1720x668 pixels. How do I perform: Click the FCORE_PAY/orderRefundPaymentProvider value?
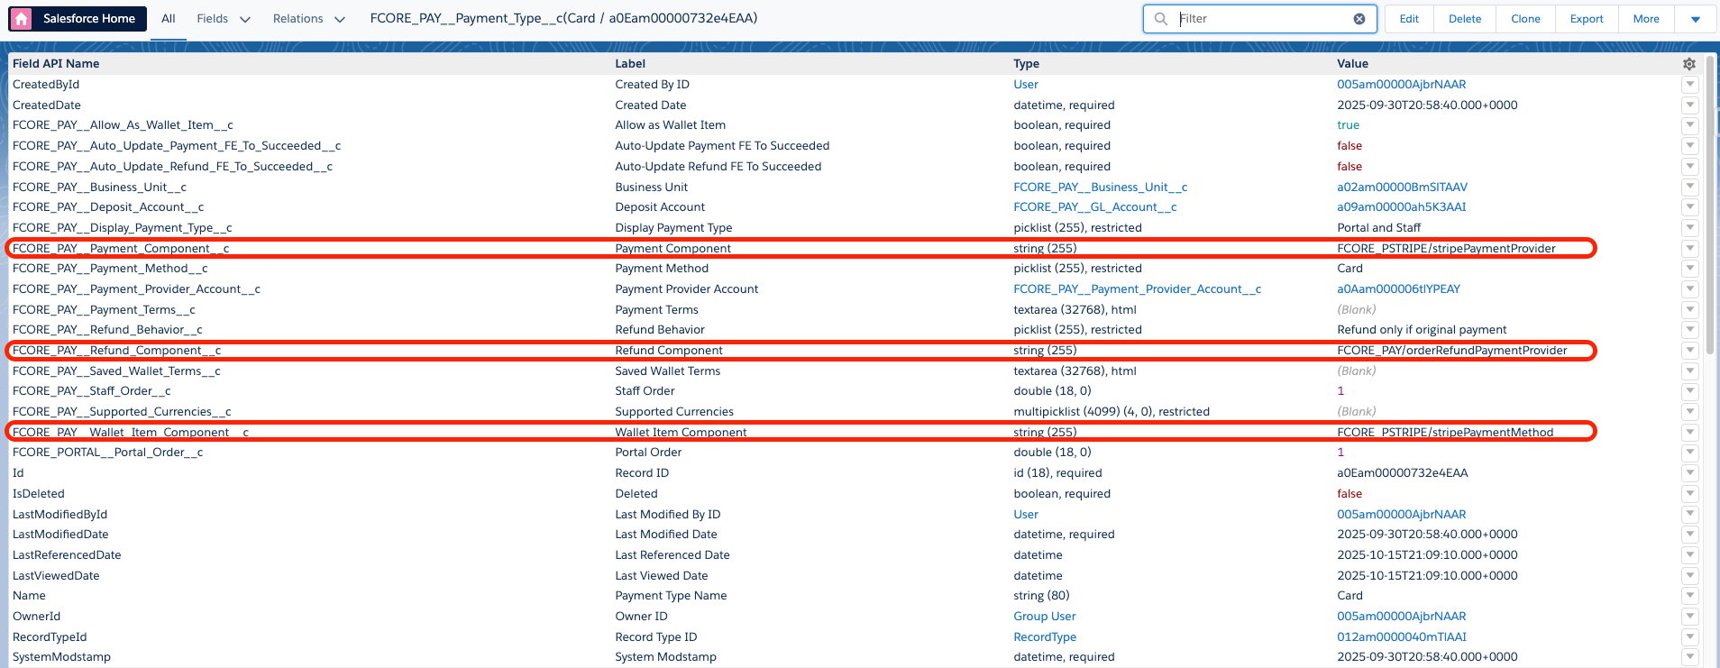tap(1451, 351)
